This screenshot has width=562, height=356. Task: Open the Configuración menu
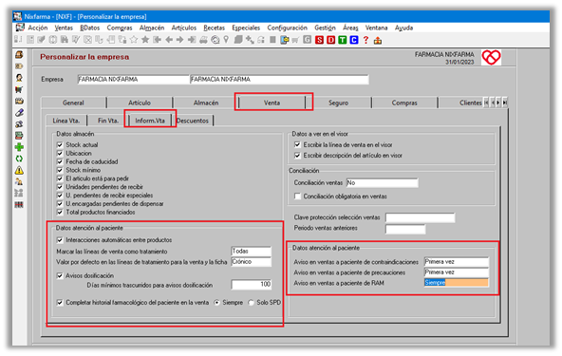[287, 28]
